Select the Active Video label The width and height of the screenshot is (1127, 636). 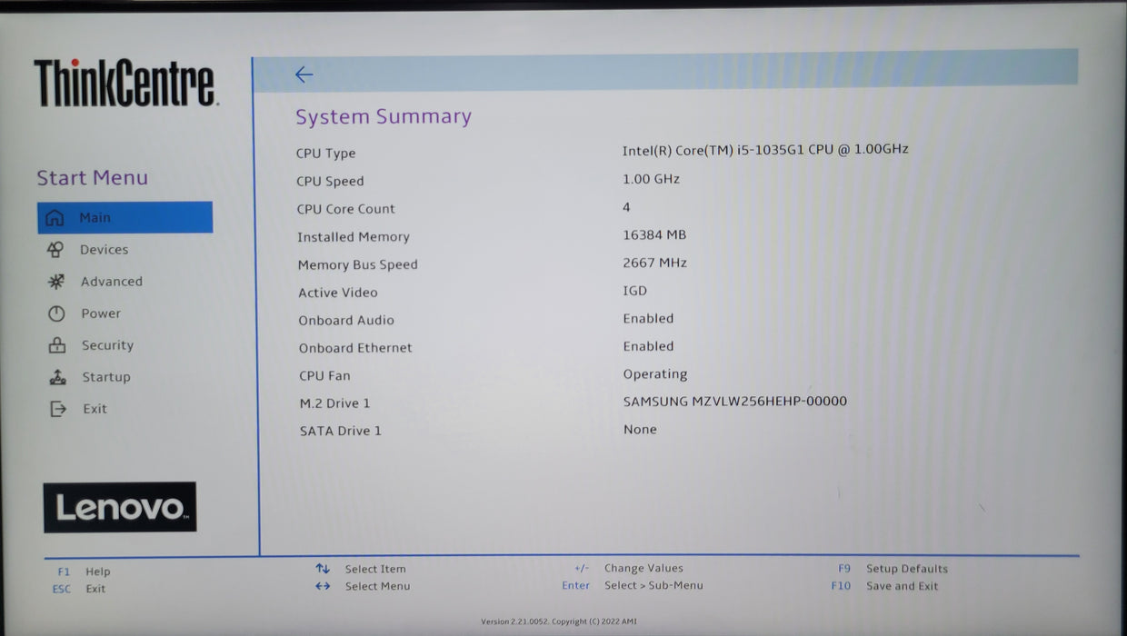(x=337, y=293)
